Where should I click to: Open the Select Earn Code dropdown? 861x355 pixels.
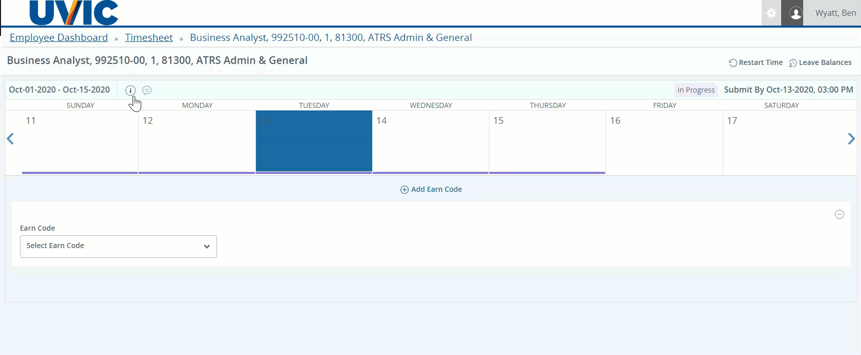118,247
